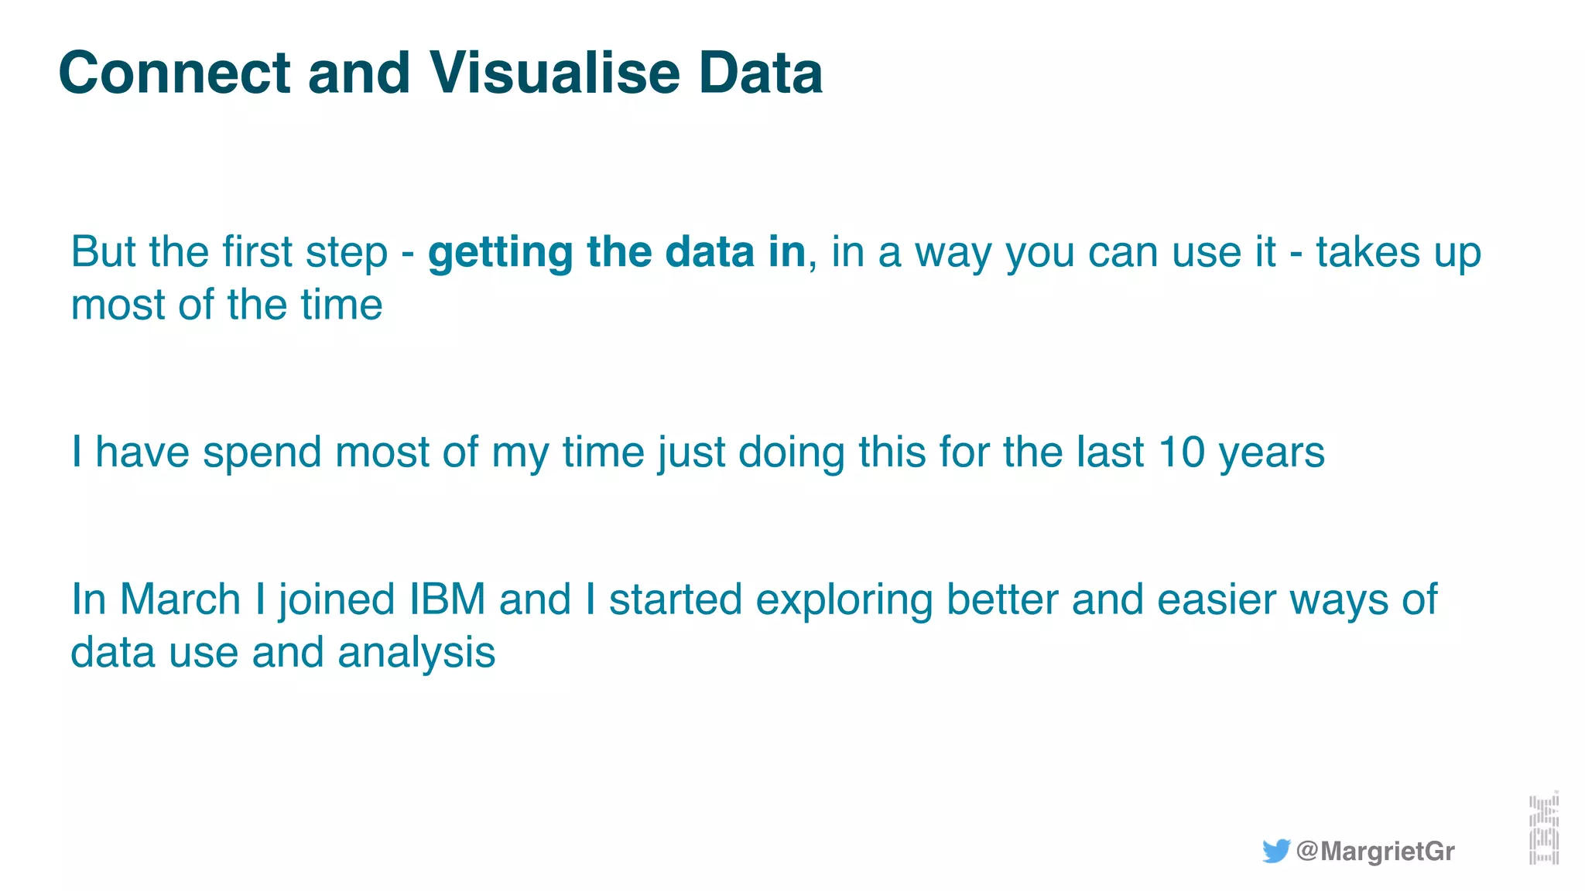Viewport: 1585px width, 891px height.
Task: Click the Twitter bird icon
Action: click(x=1275, y=851)
